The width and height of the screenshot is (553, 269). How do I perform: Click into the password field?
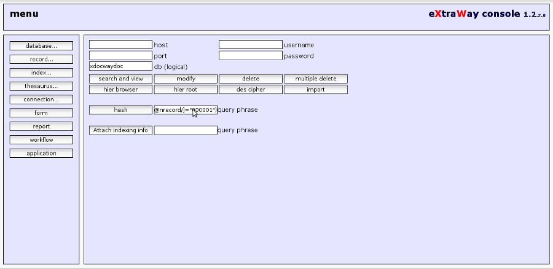[250, 56]
